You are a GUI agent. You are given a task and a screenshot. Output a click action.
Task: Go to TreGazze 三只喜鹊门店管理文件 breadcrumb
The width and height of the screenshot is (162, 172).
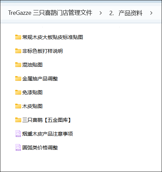tap(50, 13)
